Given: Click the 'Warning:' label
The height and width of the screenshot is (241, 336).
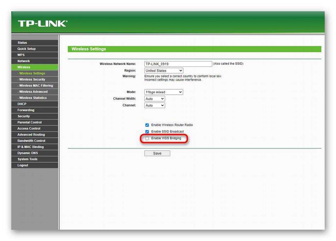Looking at the screenshot, I should pos(129,76).
